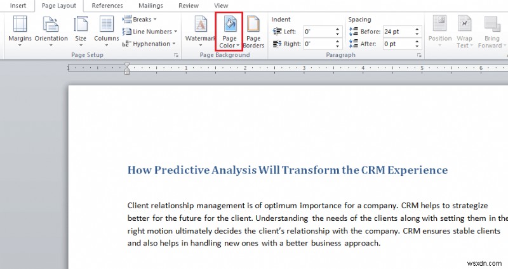This screenshot has width=508, height=269.
Task: Click the line starting with 'and also helps in handling'
Action: point(254,243)
